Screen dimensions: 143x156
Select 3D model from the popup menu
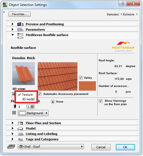tap(28, 99)
